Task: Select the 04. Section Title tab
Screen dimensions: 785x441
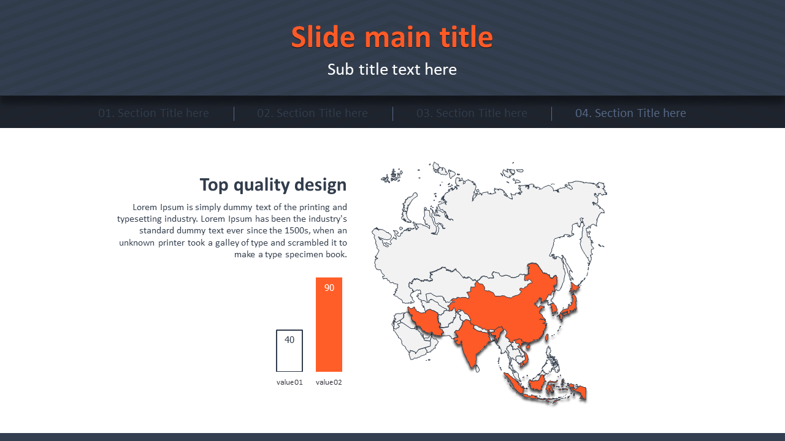Action: point(630,113)
